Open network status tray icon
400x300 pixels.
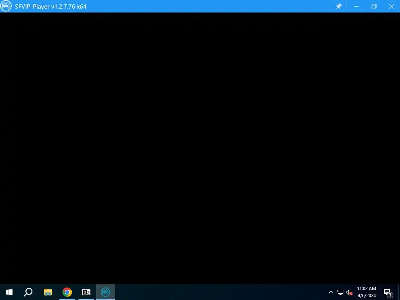[x=340, y=292]
